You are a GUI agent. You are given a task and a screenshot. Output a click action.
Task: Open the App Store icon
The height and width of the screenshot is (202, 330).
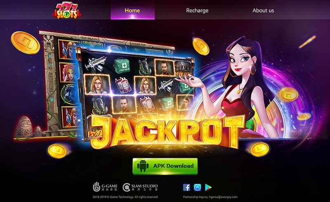[x=198, y=187]
